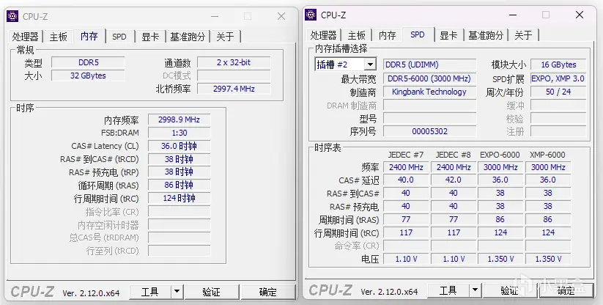Switch to 显卡 tab in the left window
The image size is (603, 305).
click(150, 37)
